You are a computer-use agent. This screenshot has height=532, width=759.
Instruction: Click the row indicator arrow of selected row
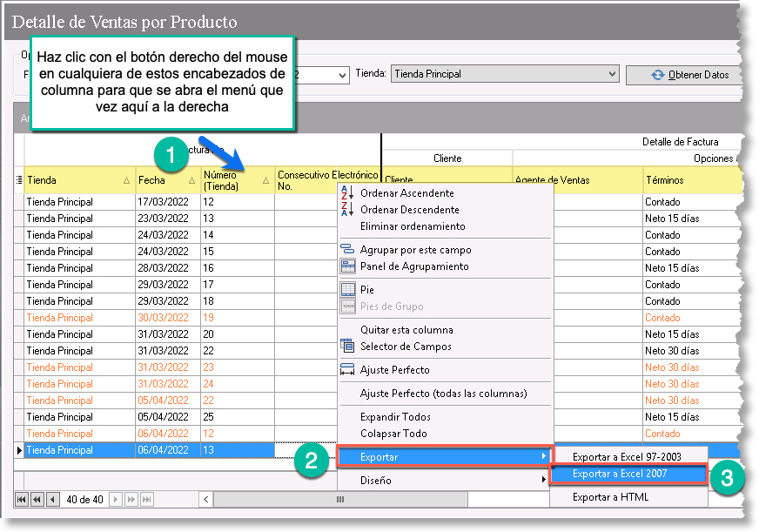(19, 450)
